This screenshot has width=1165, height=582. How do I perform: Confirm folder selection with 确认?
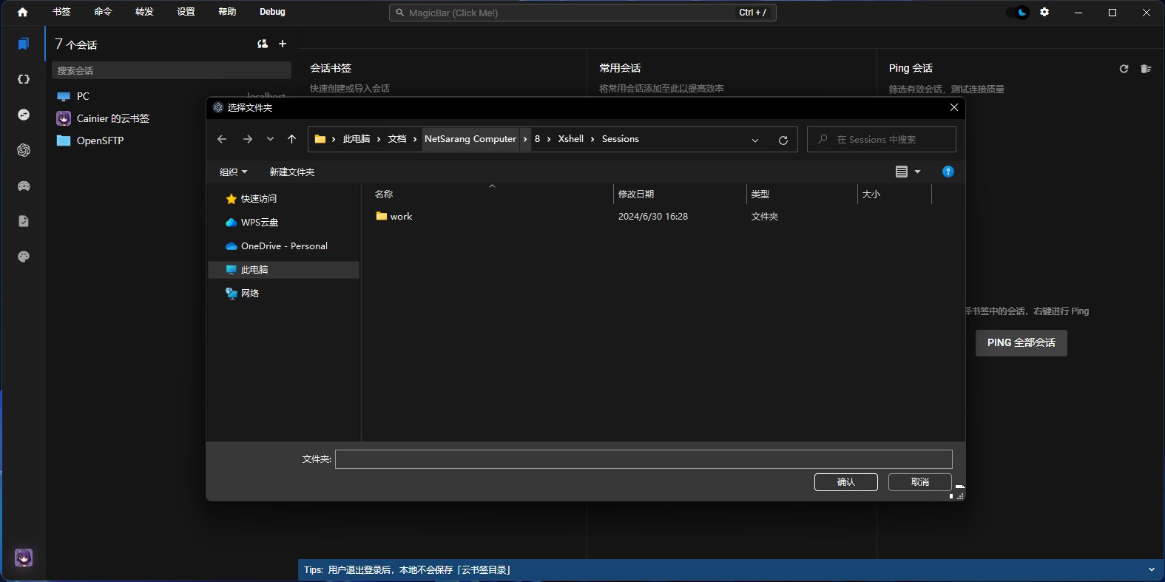point(846,482)
